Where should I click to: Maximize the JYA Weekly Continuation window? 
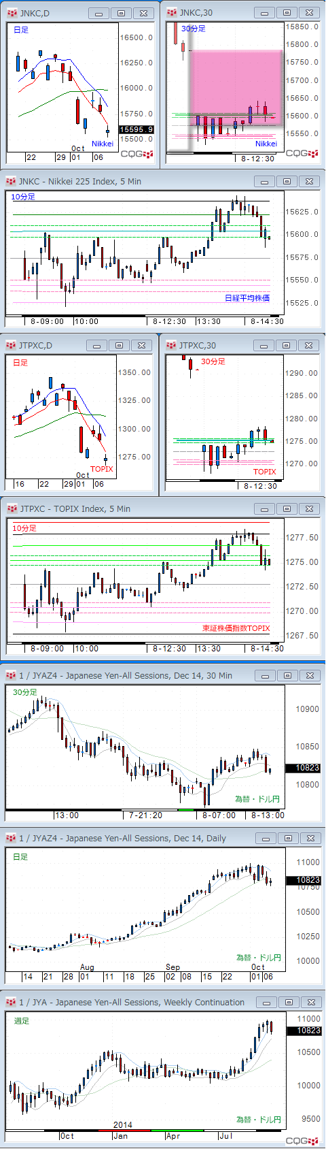click(x=288, y=1002)
